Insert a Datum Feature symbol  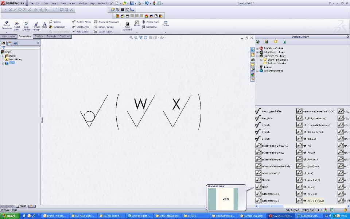tap(104, 27)
